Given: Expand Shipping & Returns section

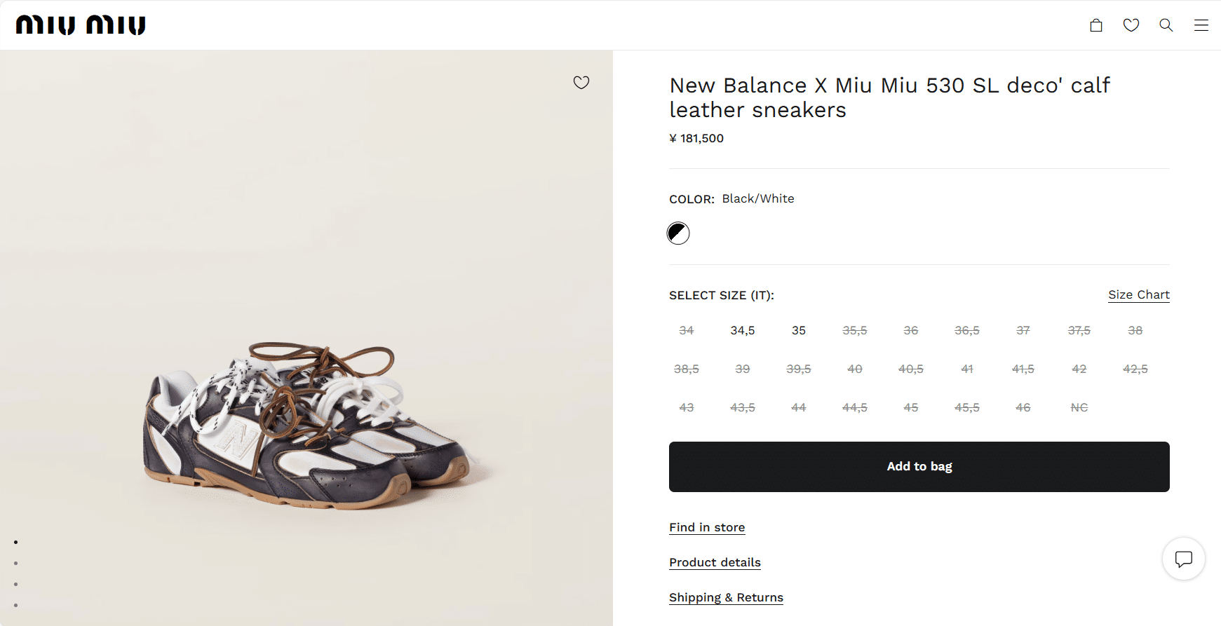Looking at the screenshot, I should [726, 597].
